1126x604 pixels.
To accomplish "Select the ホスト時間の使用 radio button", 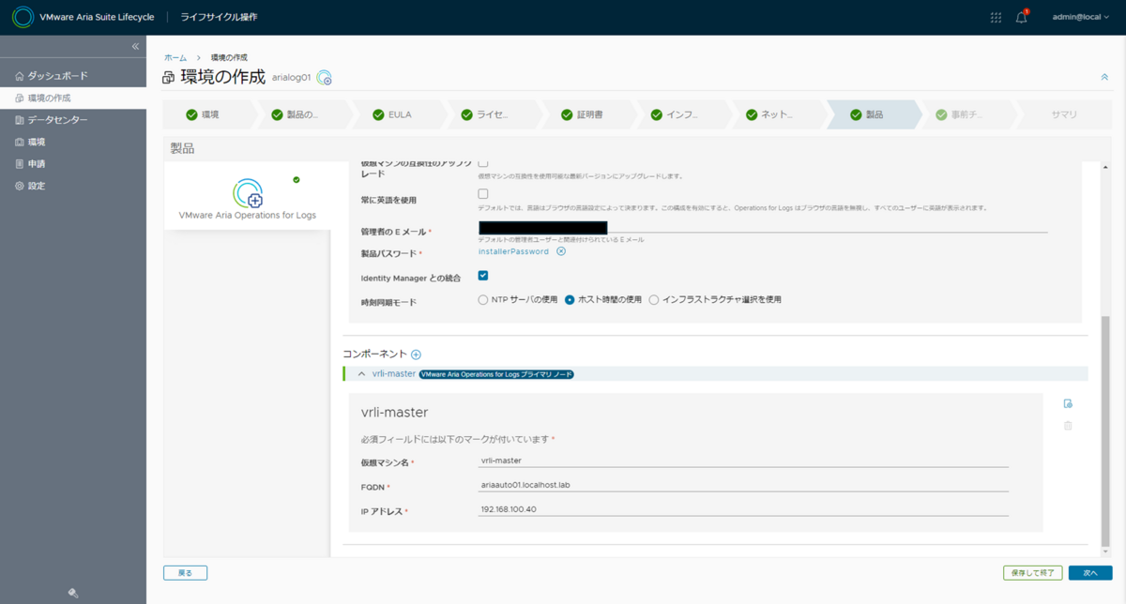I will [569, 299].
